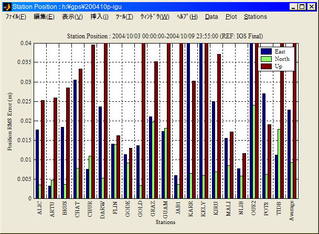Click the Average station tick label
This screenshot has height=234, width=319.
[291, 211]
